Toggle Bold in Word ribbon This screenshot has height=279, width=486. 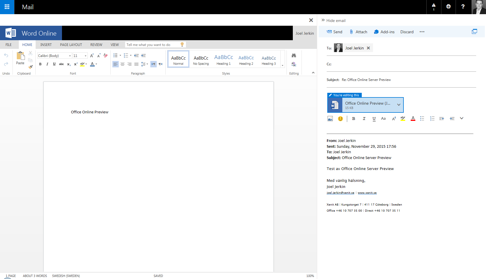[x=40, y=64]
